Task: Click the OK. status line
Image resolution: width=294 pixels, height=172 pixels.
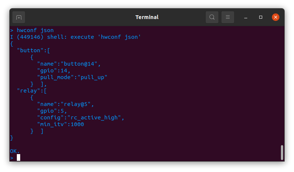Action: point(15,151)
